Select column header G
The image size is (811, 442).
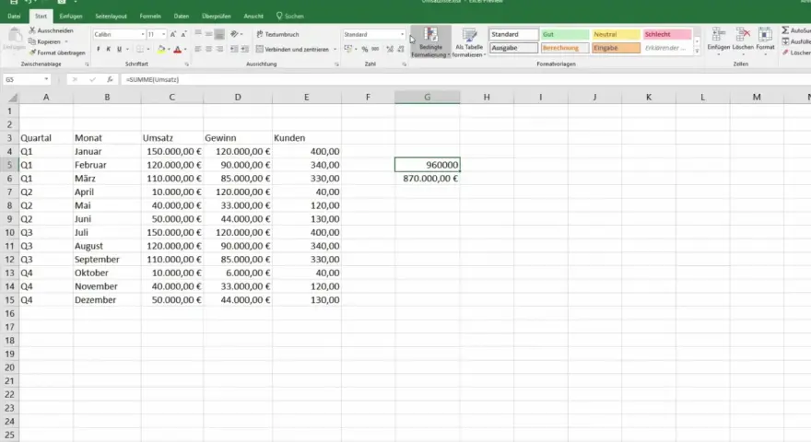point(428,98)
